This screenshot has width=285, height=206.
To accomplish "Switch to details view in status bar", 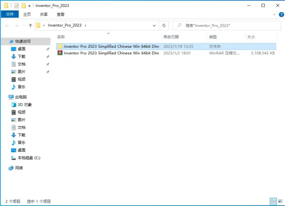I will click(273, 201).
